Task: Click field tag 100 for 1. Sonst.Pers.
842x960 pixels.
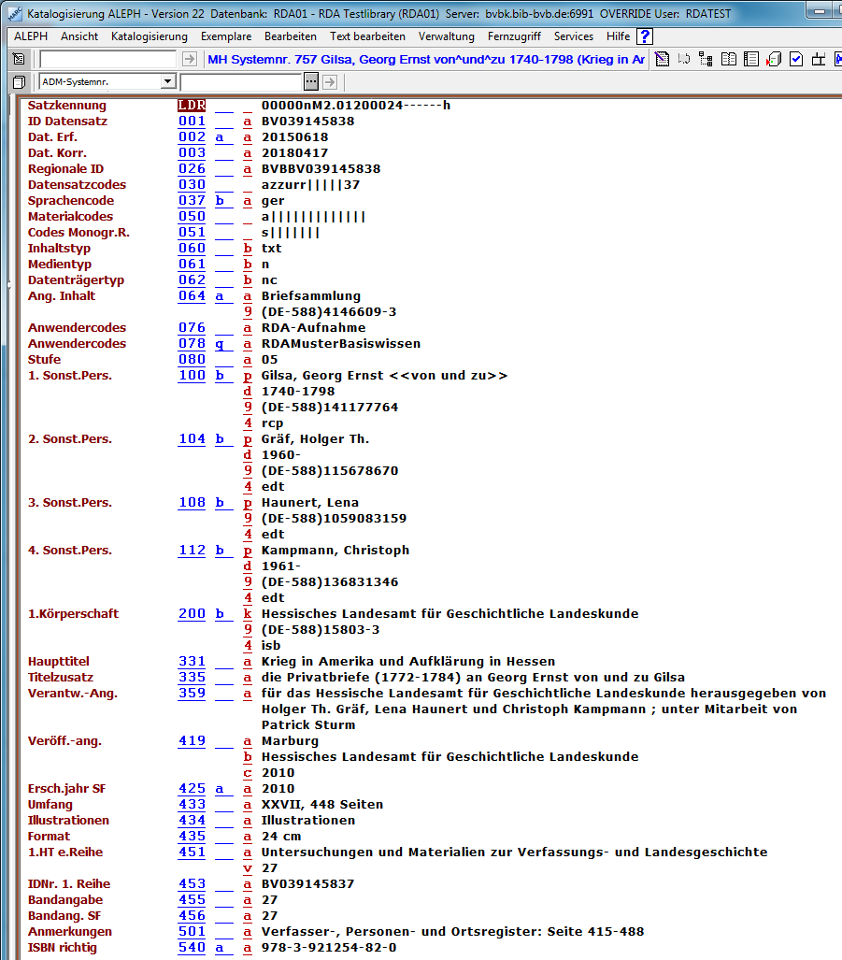Action: pos(192,376)
